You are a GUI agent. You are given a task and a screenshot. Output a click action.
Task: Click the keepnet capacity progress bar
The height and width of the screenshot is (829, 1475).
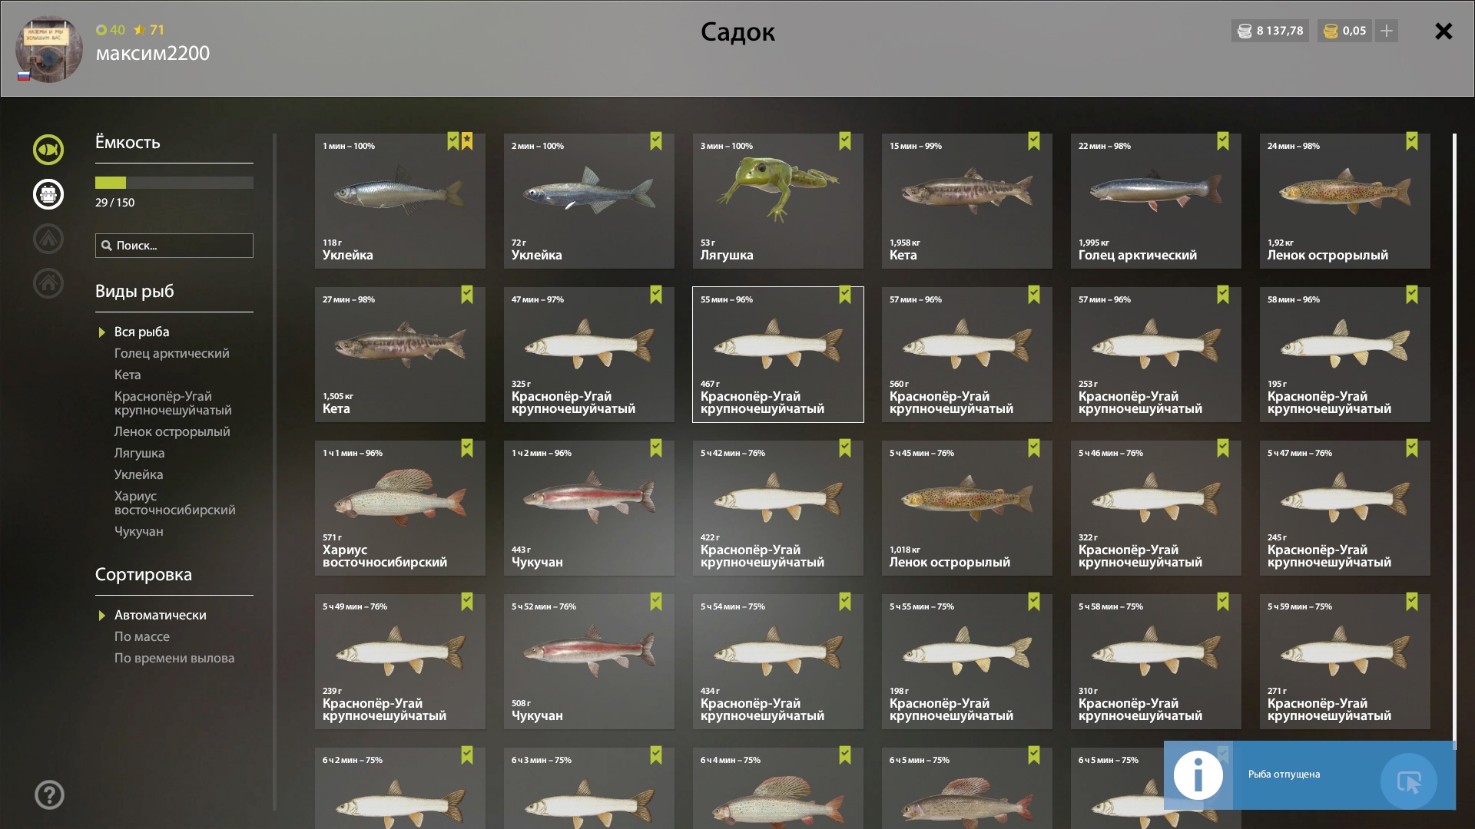(x=174, y=183)
